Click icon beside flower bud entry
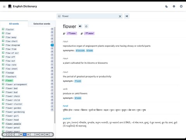This screenshot has height=140, width=186. tap(3, 92)
